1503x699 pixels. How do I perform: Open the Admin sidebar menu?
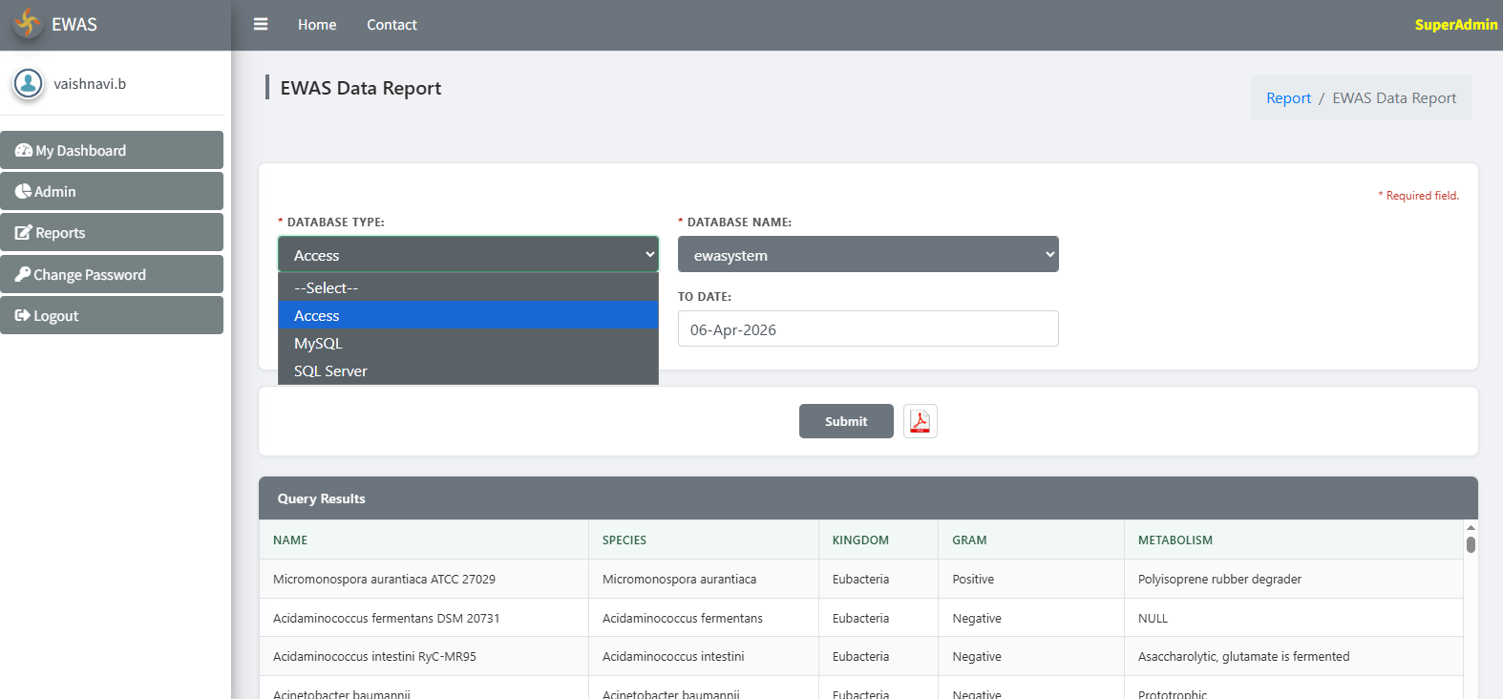(x=112, y=192)
